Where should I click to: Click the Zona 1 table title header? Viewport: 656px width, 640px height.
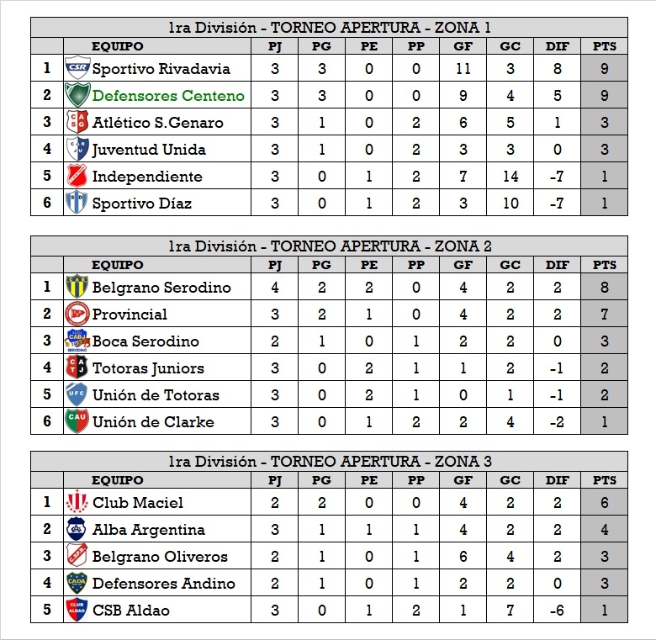(x=330, y=28)
